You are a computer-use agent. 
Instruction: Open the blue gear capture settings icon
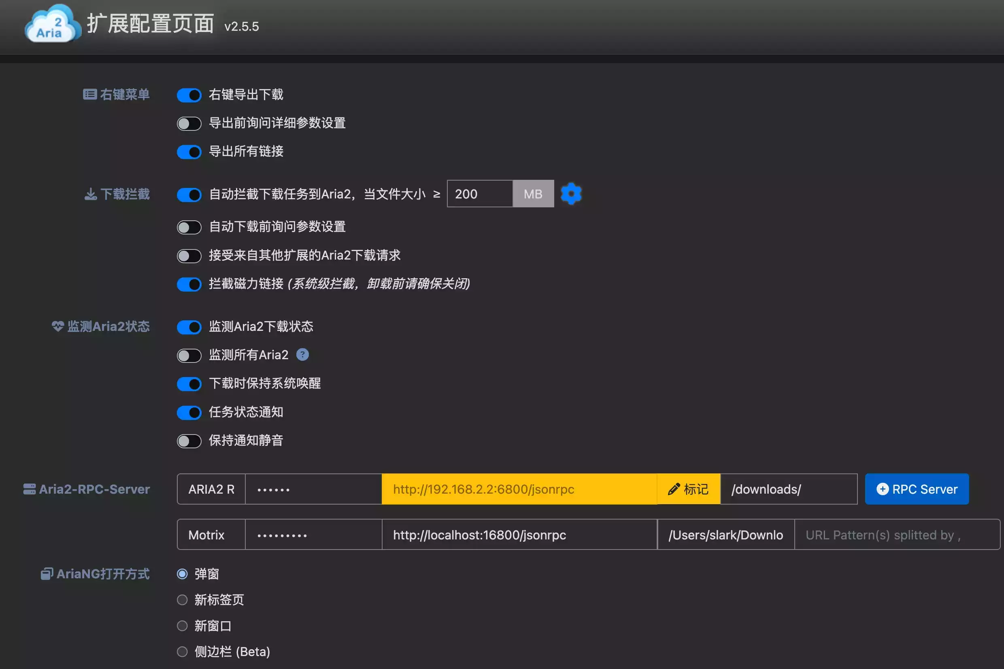(x=571, y=194)
